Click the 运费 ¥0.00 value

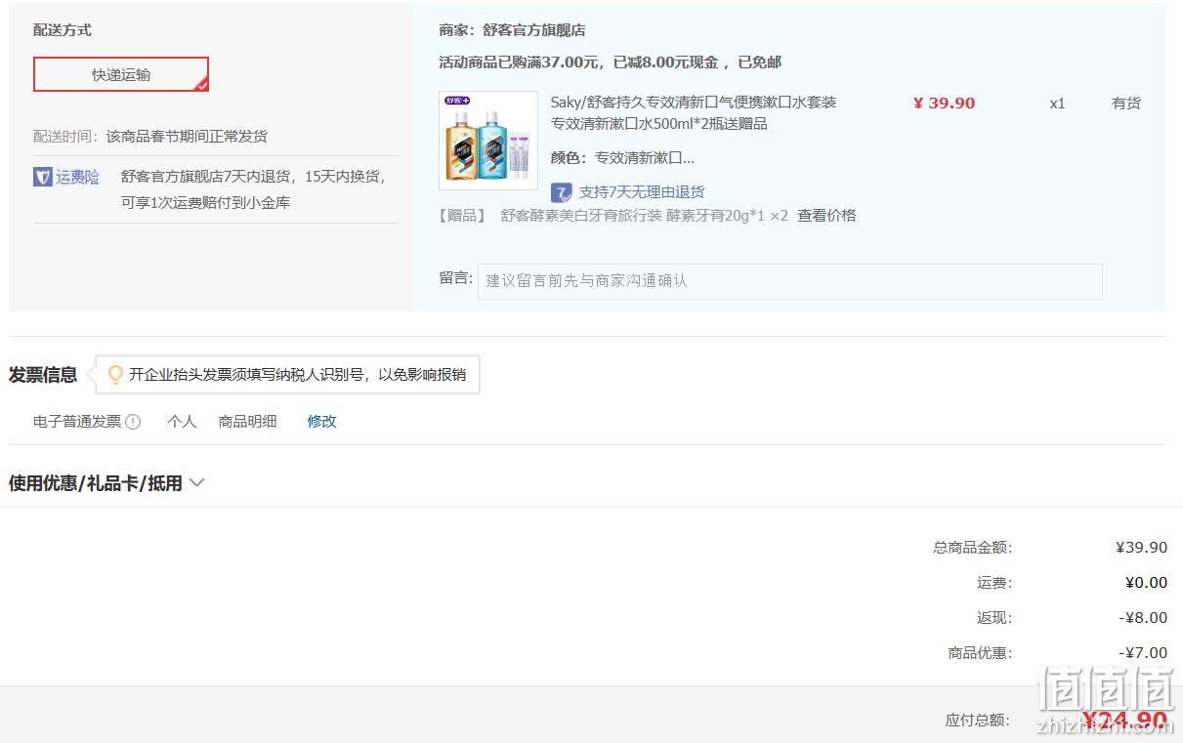[1146, 583]
